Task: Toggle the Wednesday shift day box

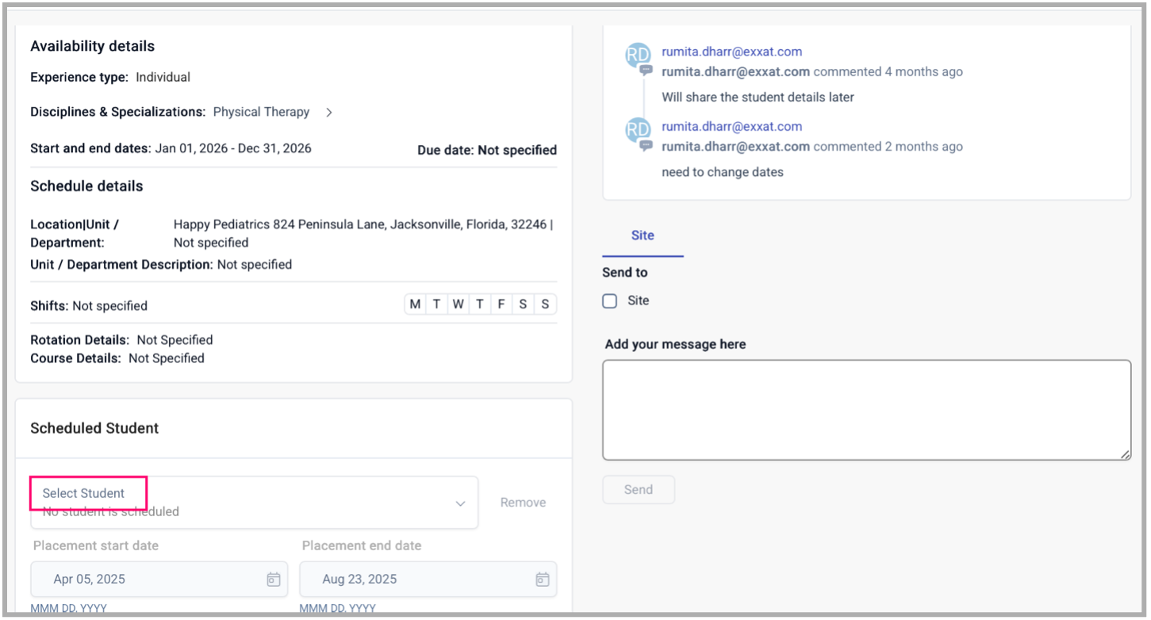Action: point(458,304)
